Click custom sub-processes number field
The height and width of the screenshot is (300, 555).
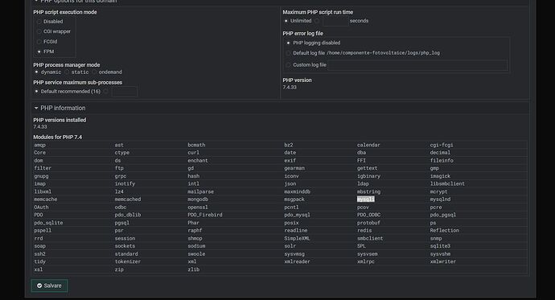(x=125, y=92)
